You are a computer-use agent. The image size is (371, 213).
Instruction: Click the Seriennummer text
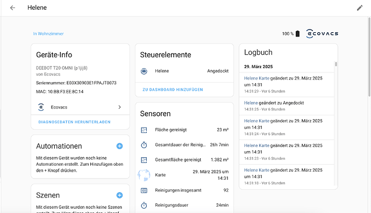76,83
